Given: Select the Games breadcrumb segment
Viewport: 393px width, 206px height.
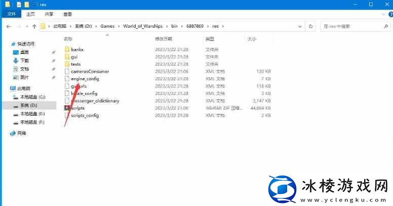Looking at the screenshot, I should pos(107,26).
